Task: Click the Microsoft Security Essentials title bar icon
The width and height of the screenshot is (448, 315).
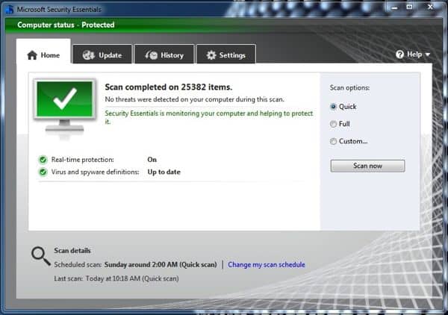Action: 10,10
